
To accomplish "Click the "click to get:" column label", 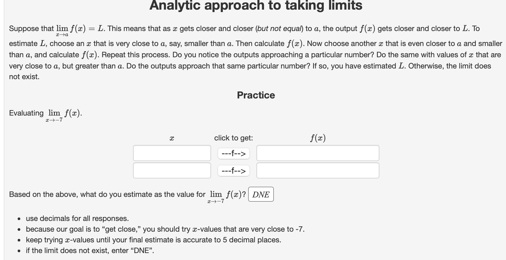I will (233, 138).
